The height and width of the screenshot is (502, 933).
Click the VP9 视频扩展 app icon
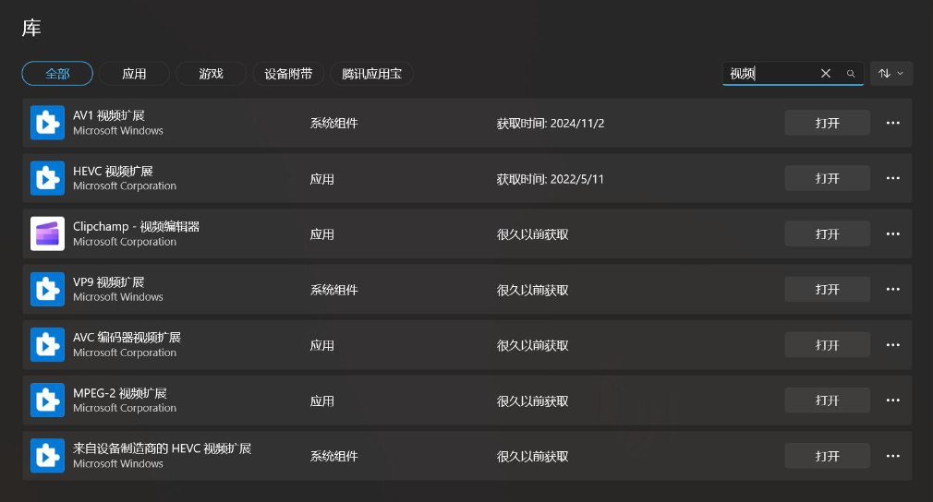click(48, 290)
